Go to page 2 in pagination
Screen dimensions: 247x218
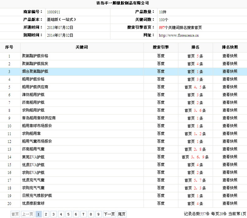(x=46, y=214)
